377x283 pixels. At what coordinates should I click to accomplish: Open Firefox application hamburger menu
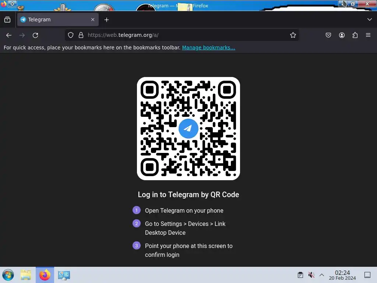(368, 35)
